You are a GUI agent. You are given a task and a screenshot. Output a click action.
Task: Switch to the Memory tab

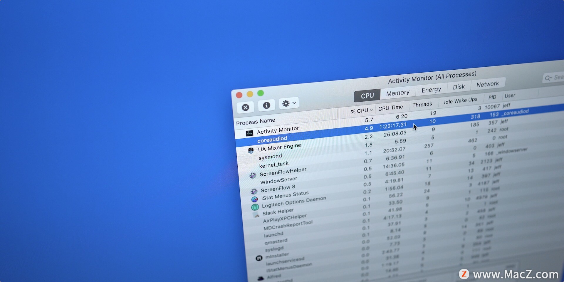pyautogui.click(x=398, y=93)
